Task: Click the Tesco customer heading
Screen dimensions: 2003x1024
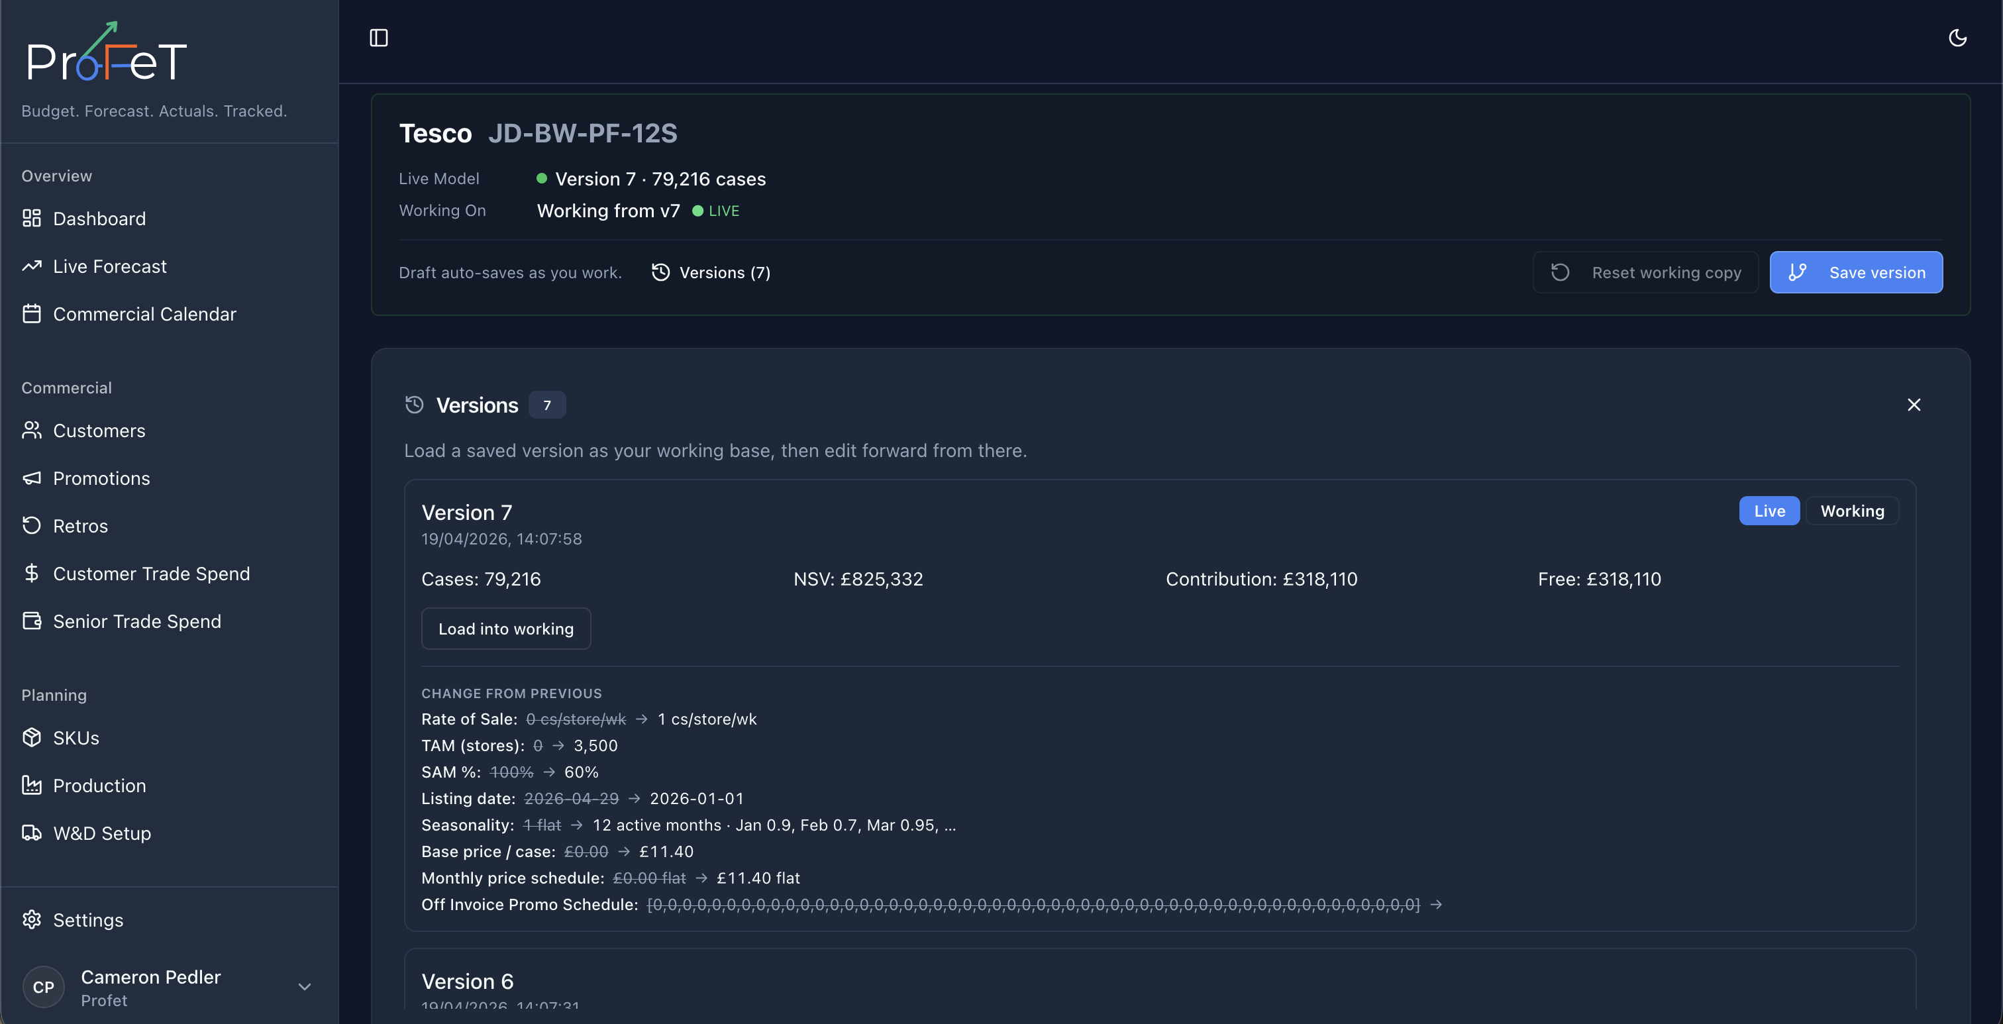Action: (x=435, y=133)
